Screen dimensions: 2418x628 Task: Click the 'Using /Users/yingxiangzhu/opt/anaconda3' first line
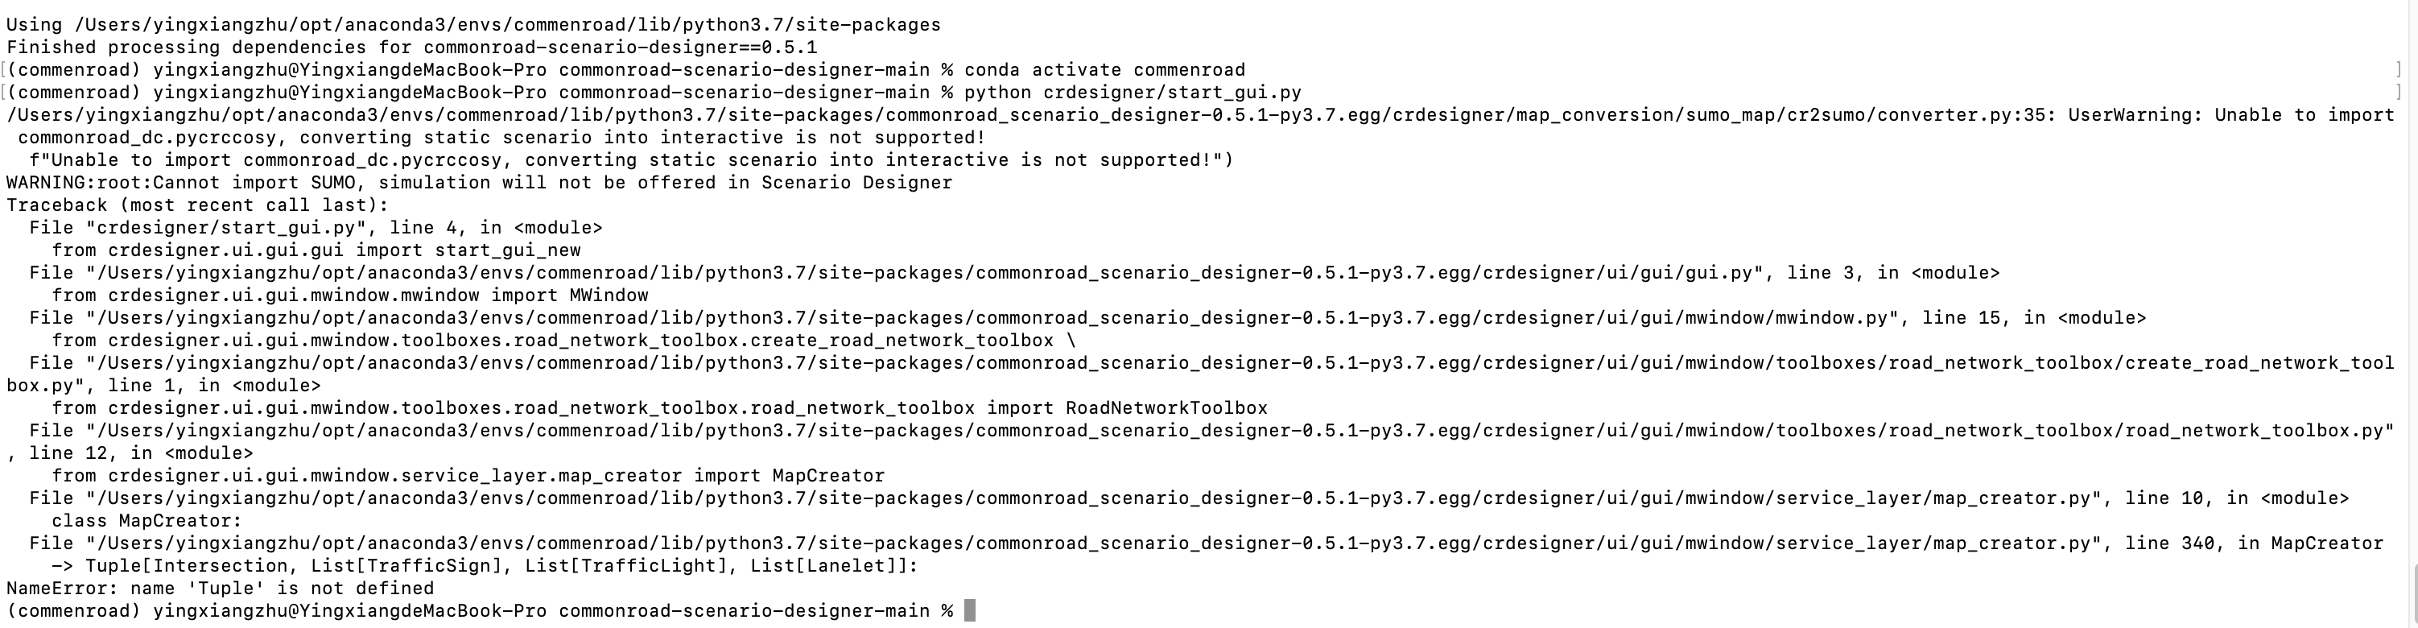(473, 25)
